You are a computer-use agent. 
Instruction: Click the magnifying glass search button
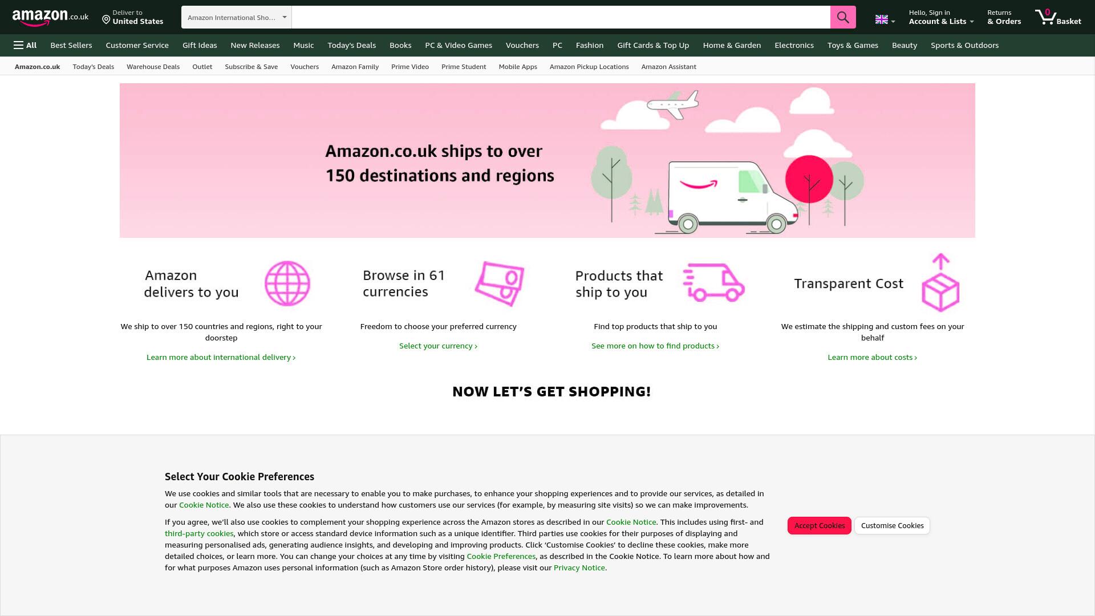coord(843,17)
